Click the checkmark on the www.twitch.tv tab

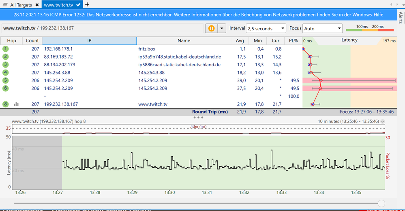[x=78, y=4]
